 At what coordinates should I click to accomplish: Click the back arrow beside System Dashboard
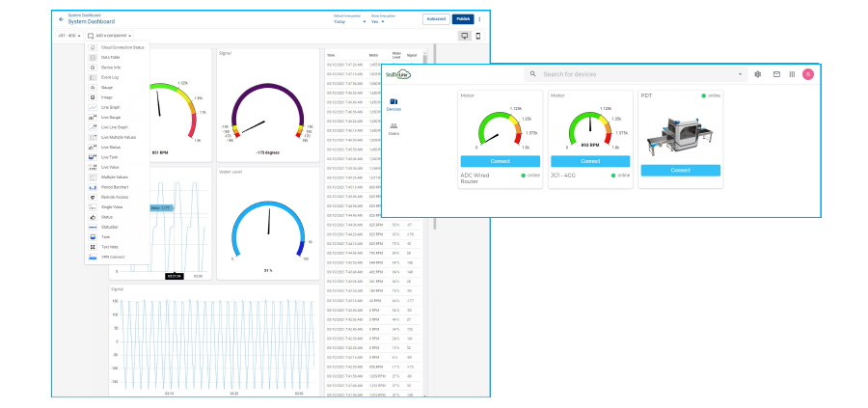click(x=61, y=19)
